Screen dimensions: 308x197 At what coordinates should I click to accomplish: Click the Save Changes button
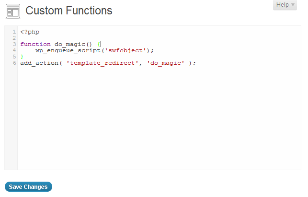[28, 186]
